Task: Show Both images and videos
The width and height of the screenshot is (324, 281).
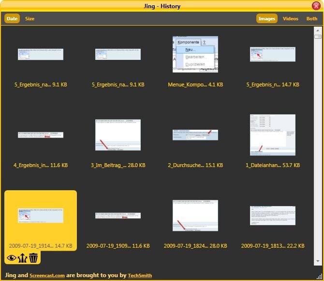Action: [312, 19]
